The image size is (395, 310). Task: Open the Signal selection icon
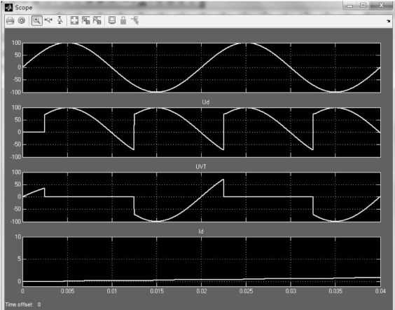(134, 20)
